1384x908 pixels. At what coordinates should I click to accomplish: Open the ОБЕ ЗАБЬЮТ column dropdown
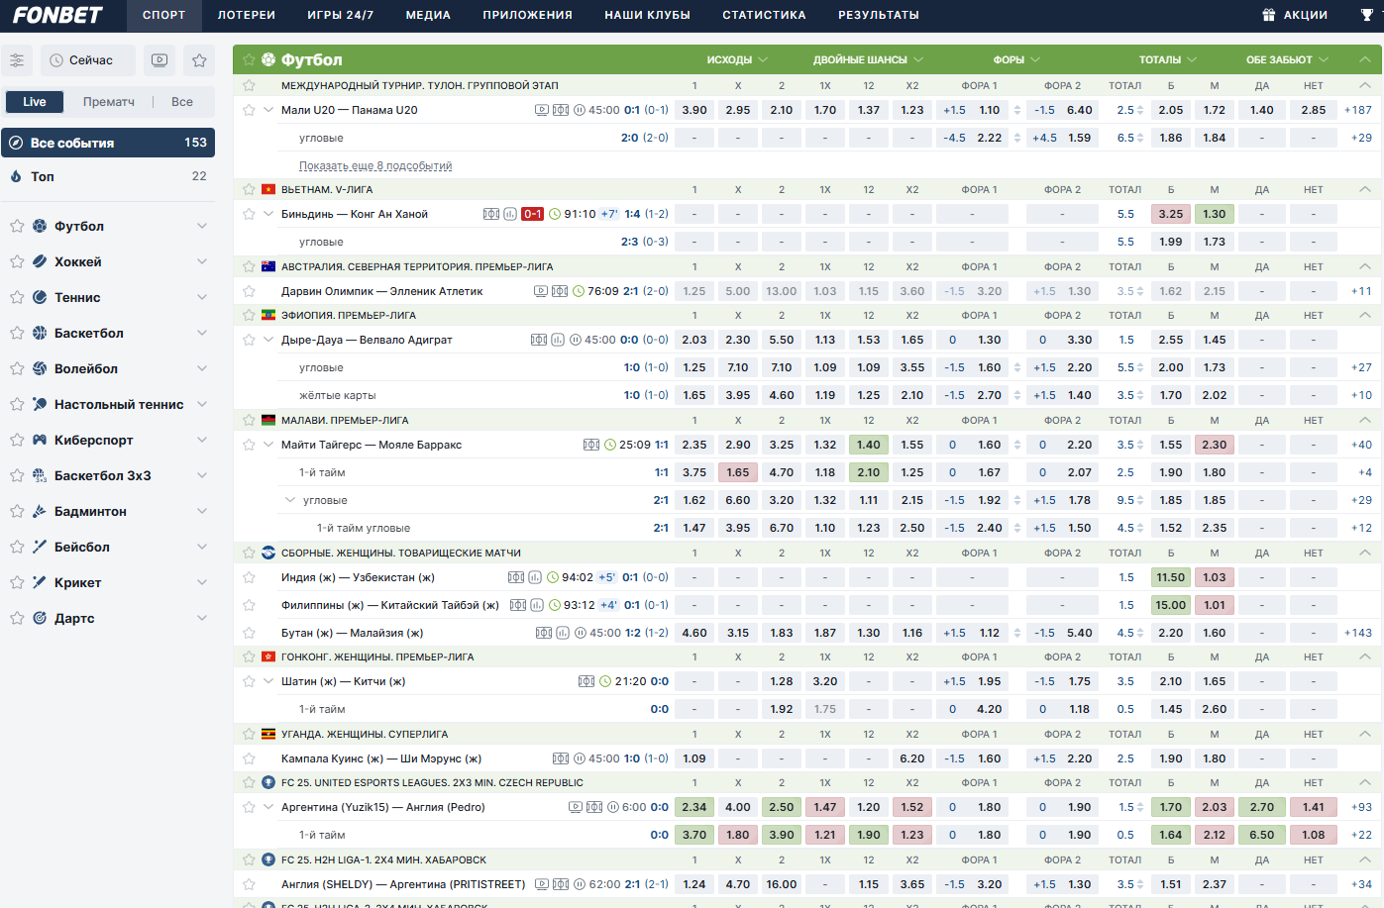[1287, 59]
